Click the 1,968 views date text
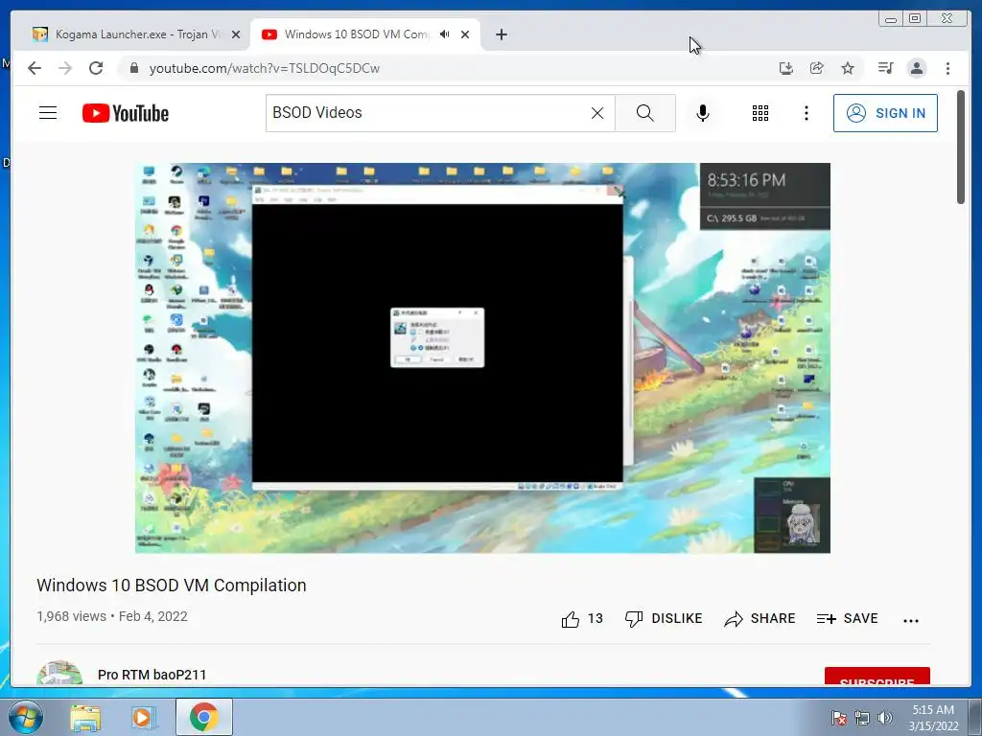The height and width of the screenshot is (736, 982). [112, 616]
